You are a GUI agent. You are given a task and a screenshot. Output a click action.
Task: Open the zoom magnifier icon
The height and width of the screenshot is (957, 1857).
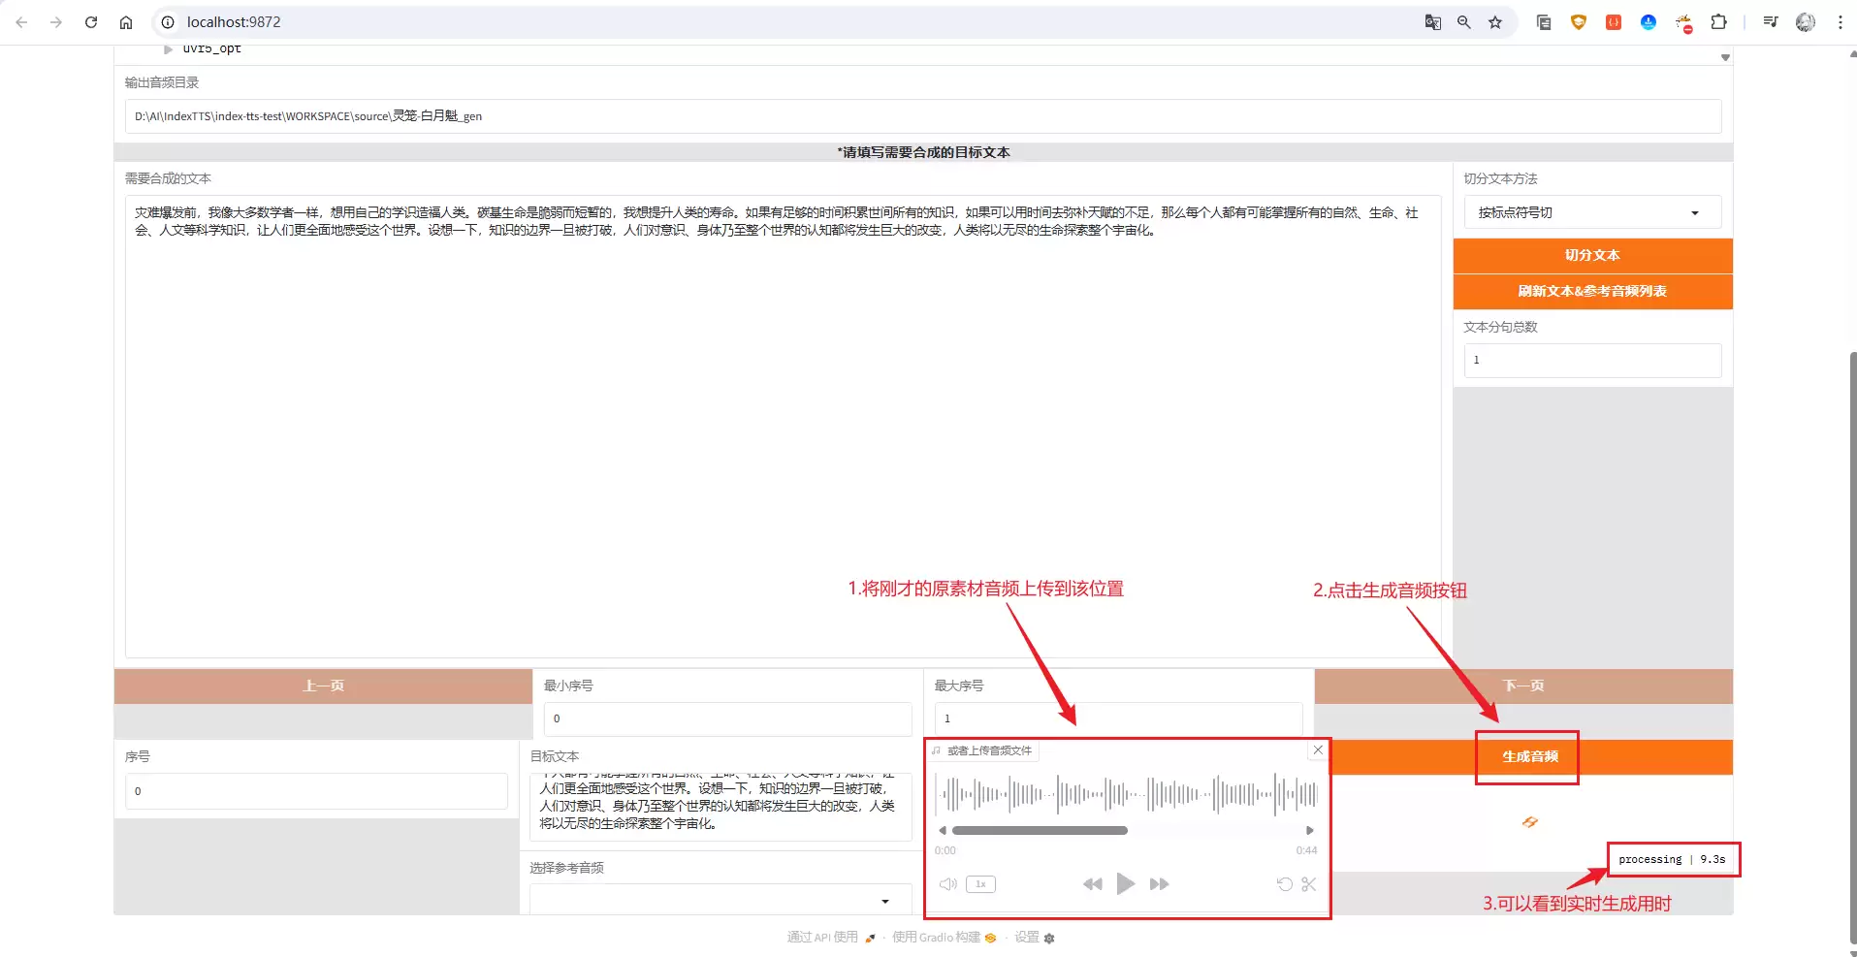[1464, 22]
